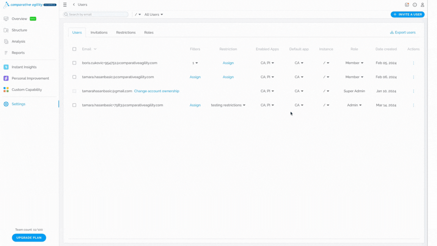This screenshot has height=246, width=437.
Task: Open Overview in the sidebar menu
Action: [x=19, y=19]
